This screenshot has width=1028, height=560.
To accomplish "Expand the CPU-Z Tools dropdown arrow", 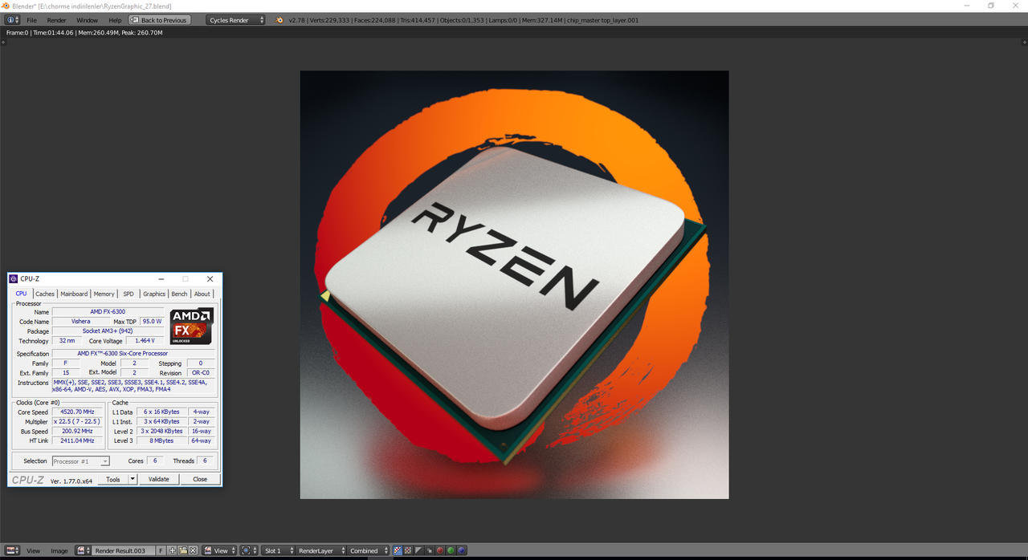I will click(x=133, y=479).
